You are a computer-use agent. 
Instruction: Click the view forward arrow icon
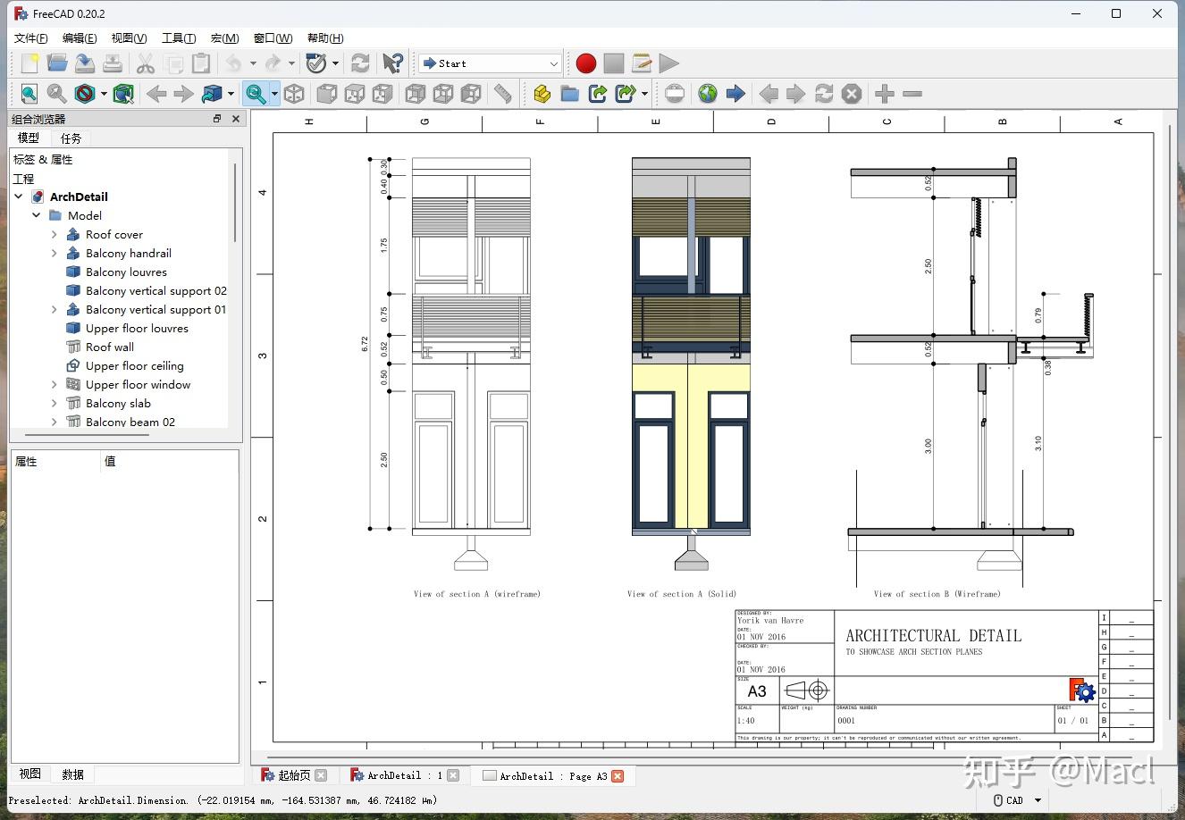click(x=184, y=94)
